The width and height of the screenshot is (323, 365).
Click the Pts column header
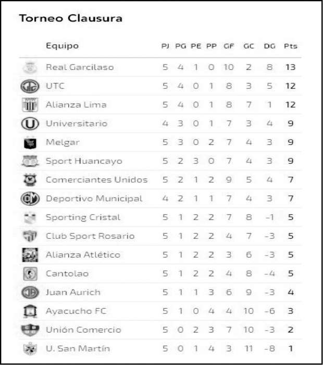291,46
